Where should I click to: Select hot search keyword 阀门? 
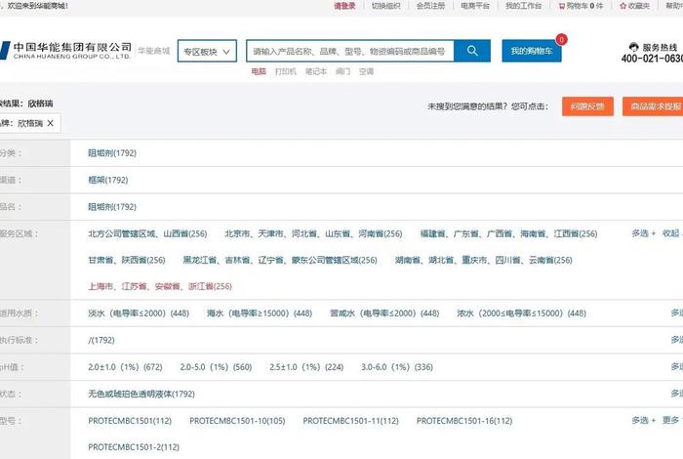tap(342, 71)
